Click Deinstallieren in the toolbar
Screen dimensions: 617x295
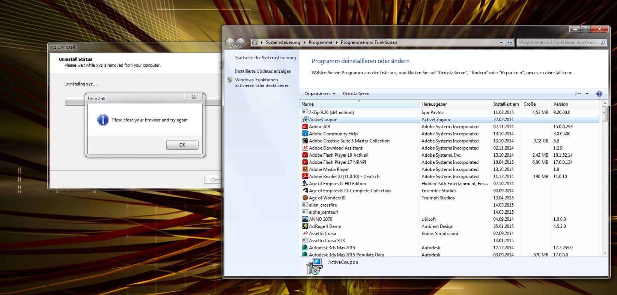click(x=356, y=94)
